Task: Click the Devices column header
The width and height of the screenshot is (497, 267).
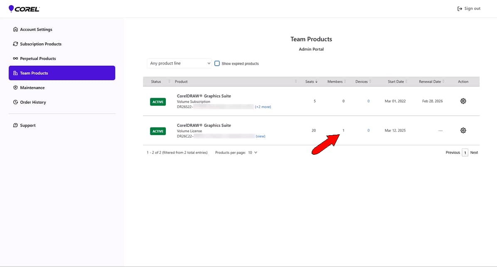Action: point(362,82)
